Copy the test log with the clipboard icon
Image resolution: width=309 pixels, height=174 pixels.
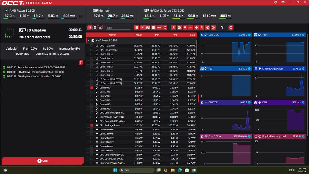click(x=81, y=63)
